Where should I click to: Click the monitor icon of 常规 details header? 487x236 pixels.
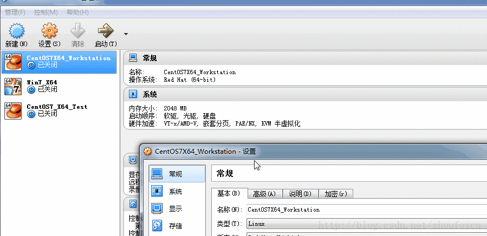click(133, 58)
